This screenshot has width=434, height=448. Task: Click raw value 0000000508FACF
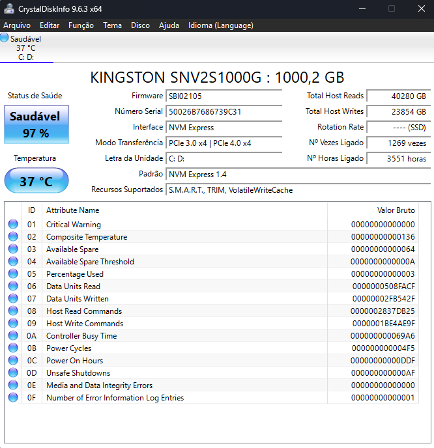tap(383, 287)
